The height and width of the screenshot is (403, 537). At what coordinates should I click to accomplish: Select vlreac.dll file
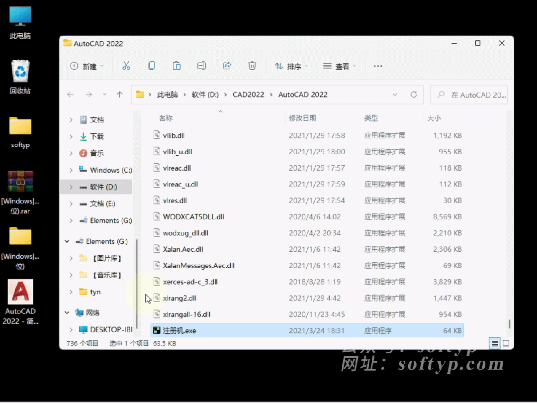coord(307,168)
